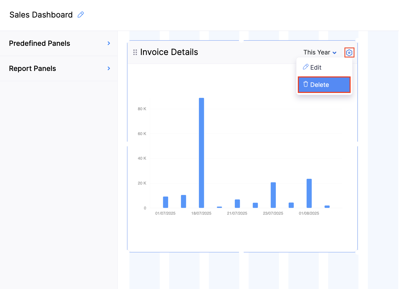Click the trash icon in the Delete option
Viewport: 399px width, 289px height.
pyautogui.click(x=305, y=84)
